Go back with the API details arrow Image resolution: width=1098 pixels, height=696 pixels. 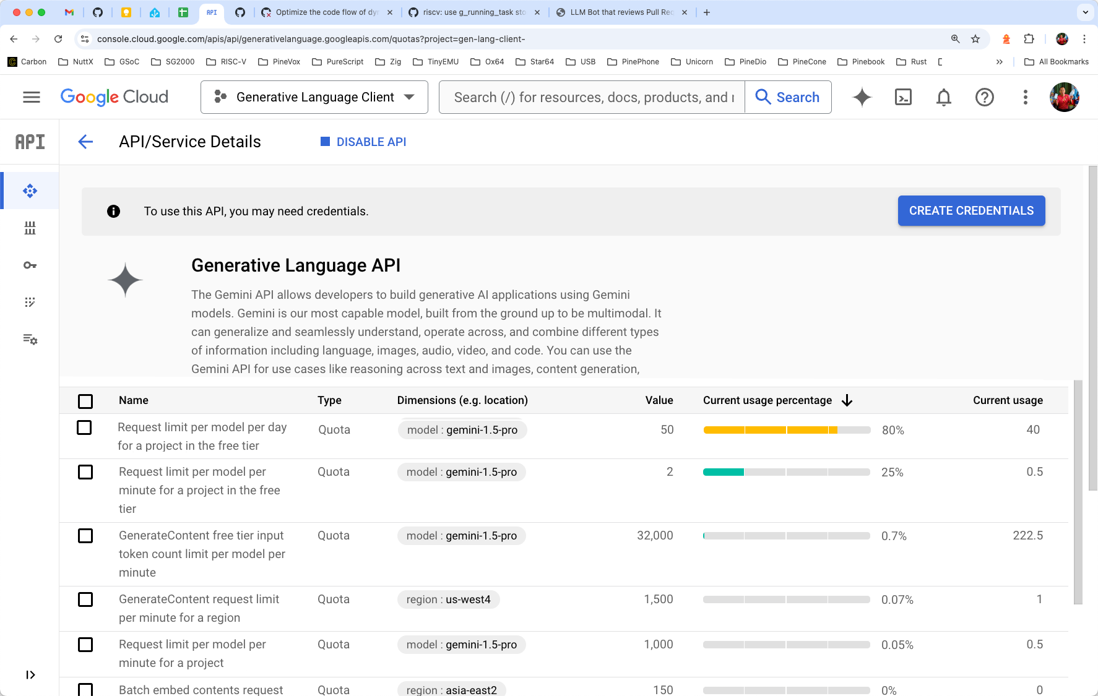pos(85,142)
